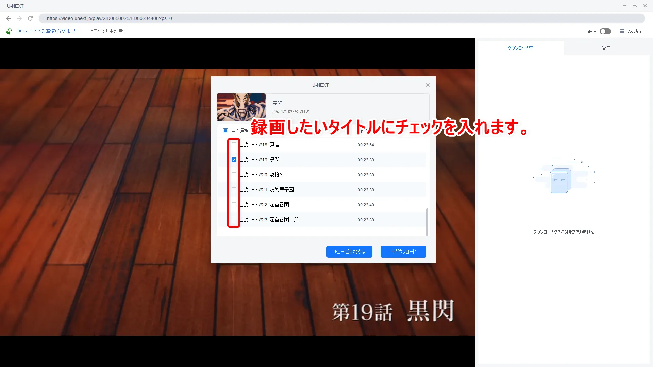This screenshot has height=367, width=653.
Task: Switch to the ダウンロード中 tab
Action: [x=521, y=48]
